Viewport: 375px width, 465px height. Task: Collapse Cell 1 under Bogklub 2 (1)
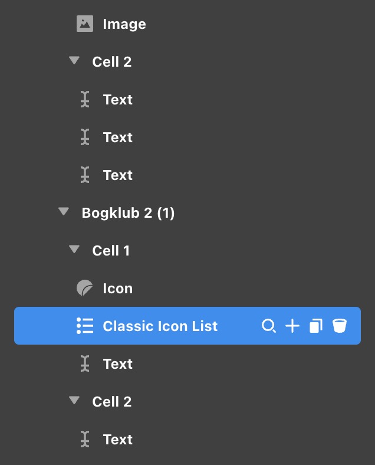point(74,250)
